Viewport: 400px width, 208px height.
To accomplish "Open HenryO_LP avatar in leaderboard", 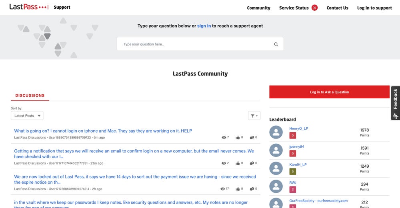I will click(x=276, y=132).
